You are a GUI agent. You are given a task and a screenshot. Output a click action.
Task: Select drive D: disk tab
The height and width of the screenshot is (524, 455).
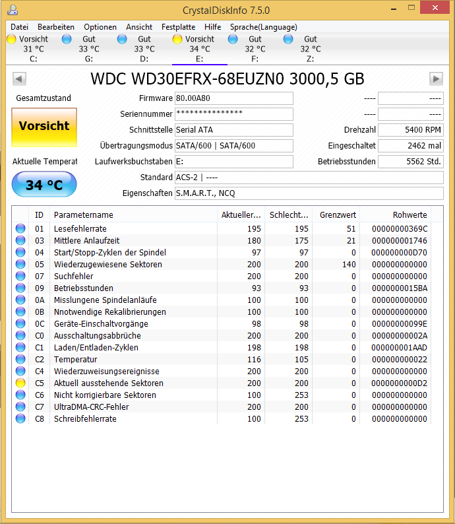tap(144, 49)
